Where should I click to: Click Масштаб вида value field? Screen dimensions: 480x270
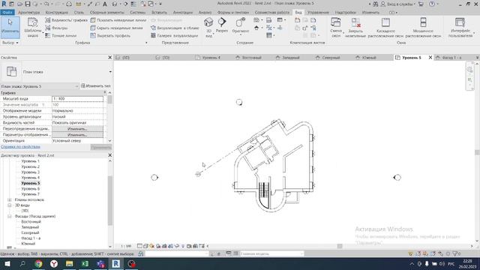[77, 99]
